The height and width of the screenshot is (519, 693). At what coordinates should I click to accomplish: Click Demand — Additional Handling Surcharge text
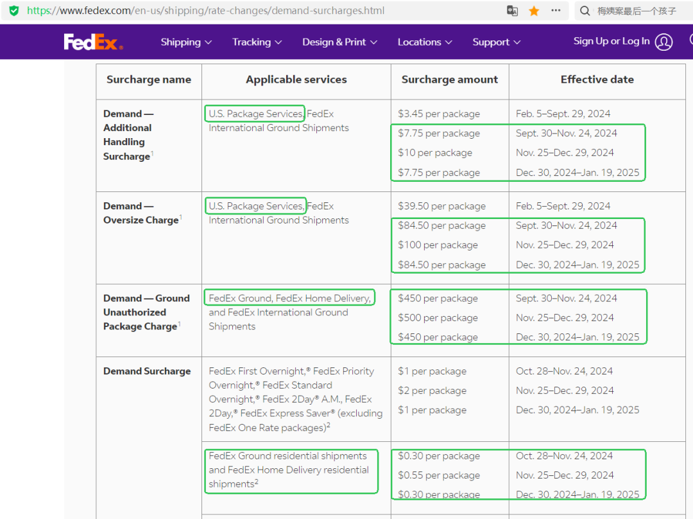point(128,135)
